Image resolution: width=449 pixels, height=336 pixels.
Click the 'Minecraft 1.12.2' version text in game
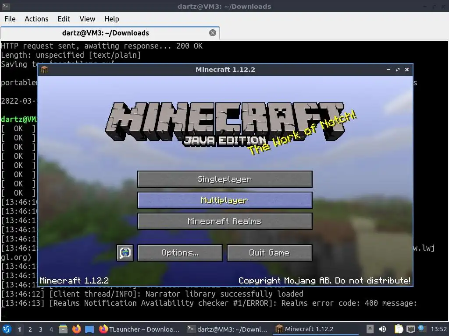tap(74, 280)
